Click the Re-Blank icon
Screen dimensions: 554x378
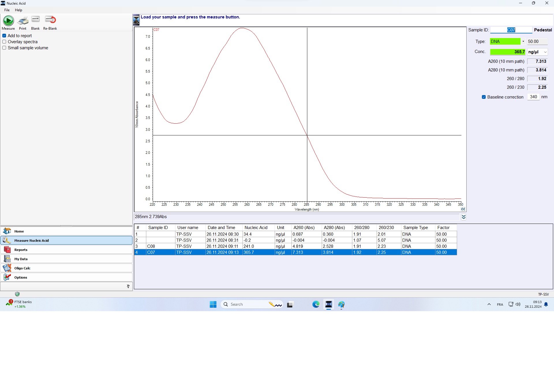click(x=50, y=20)
